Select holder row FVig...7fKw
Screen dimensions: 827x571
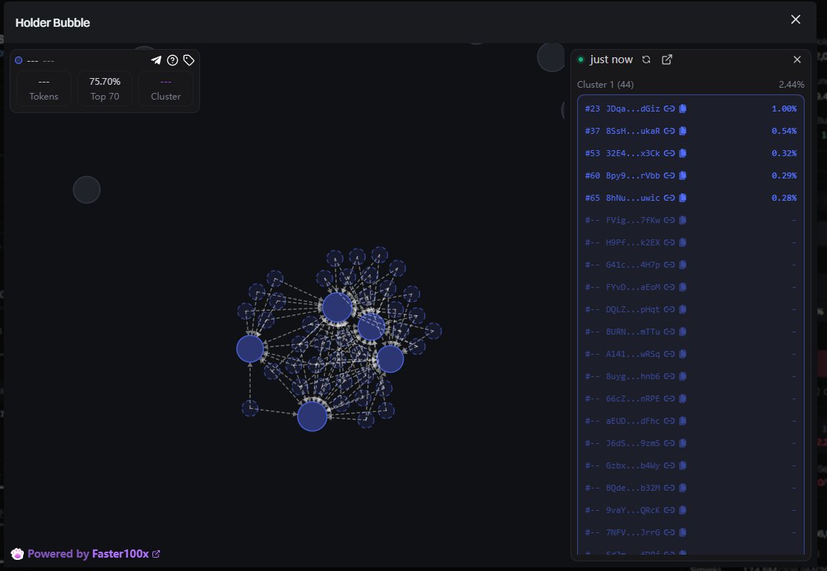(x=632, y=220)
